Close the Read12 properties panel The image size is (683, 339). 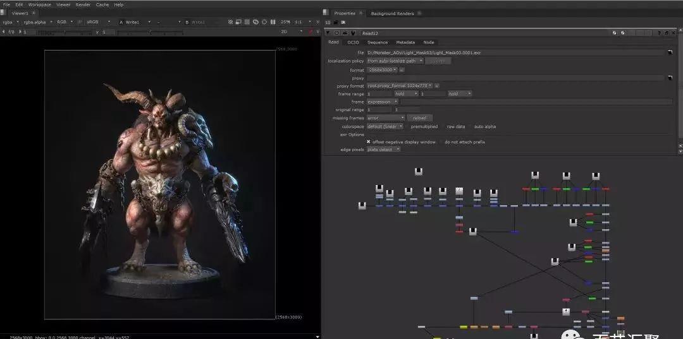[x=674, y=33]
